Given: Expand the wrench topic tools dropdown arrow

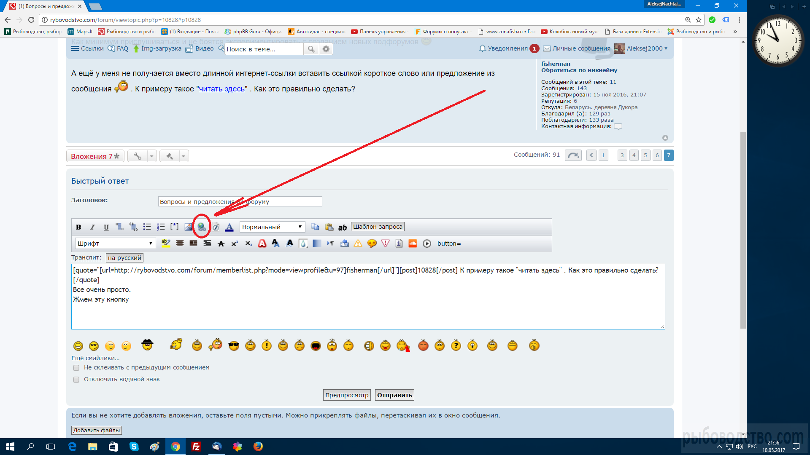Looking at the screenshot, I should tap(152, 156).
